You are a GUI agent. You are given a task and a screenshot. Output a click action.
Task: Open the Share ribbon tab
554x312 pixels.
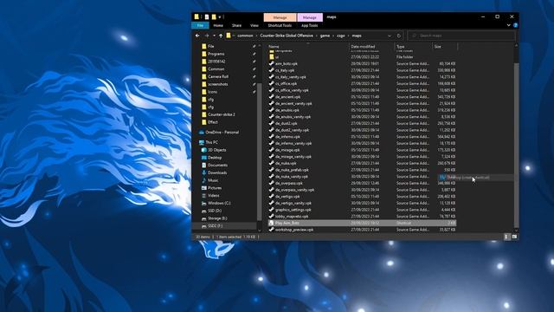pyautogui.click(x=236, y=25)
